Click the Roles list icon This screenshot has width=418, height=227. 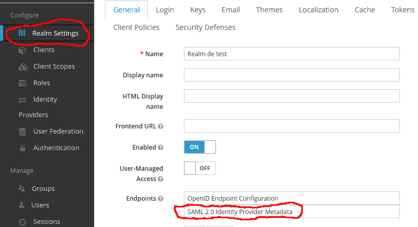click(x=22, y=83)
